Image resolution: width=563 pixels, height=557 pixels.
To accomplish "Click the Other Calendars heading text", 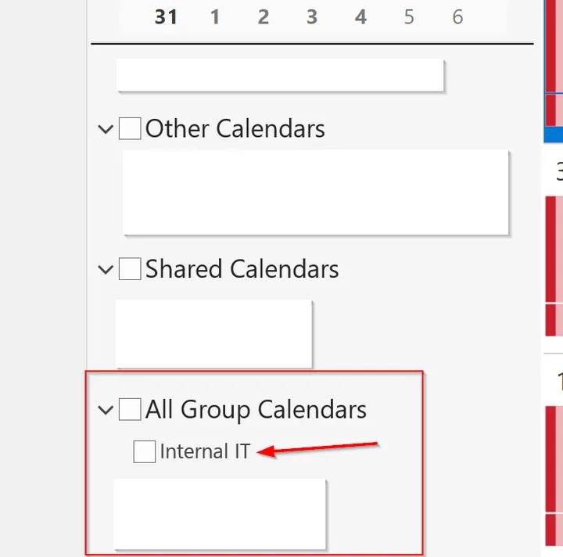I will [235, 128].
